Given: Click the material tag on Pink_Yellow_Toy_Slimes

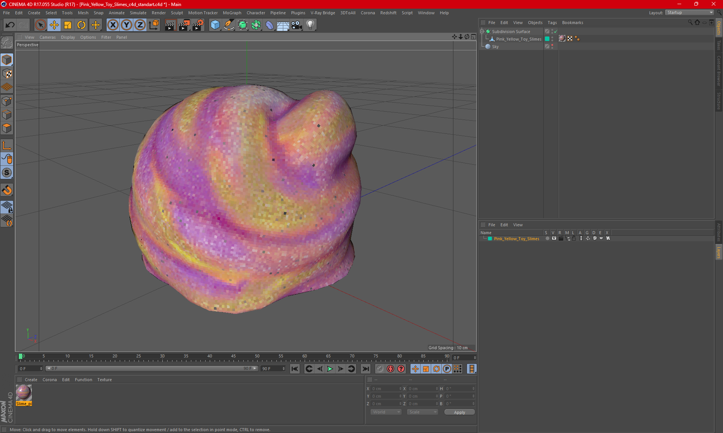Looking at the screenshot, I should [x=562, y=39].
